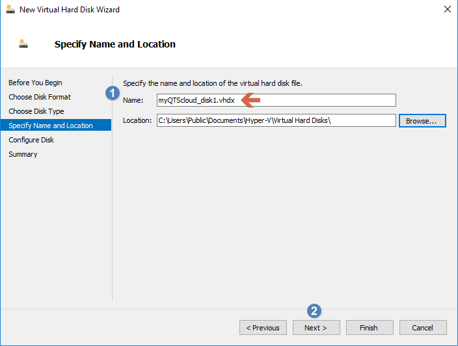Image resolution: width=458 pixels, height=346 pixels.
Task: Click the Next > button
Action: 316,328
